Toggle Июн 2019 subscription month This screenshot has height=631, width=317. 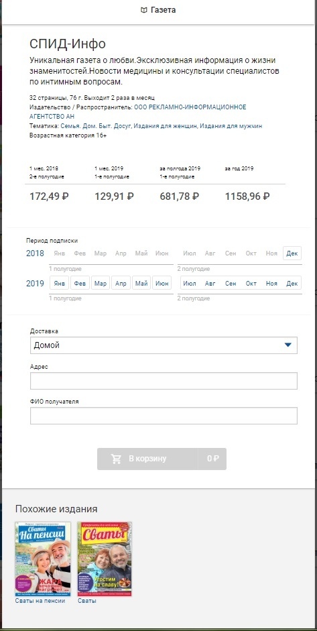point(162,283)
